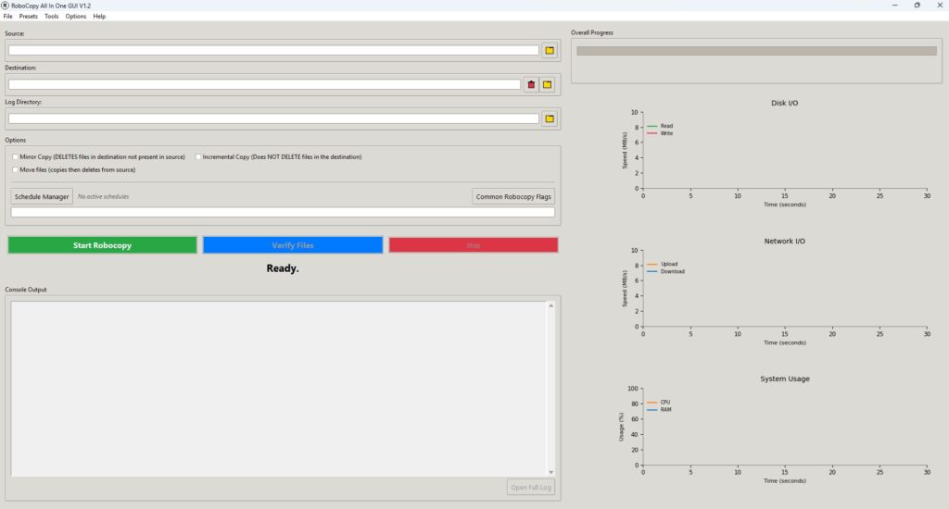Expand the Tools menu
This screenshot has height=509, width=949.
click(51, 17)
